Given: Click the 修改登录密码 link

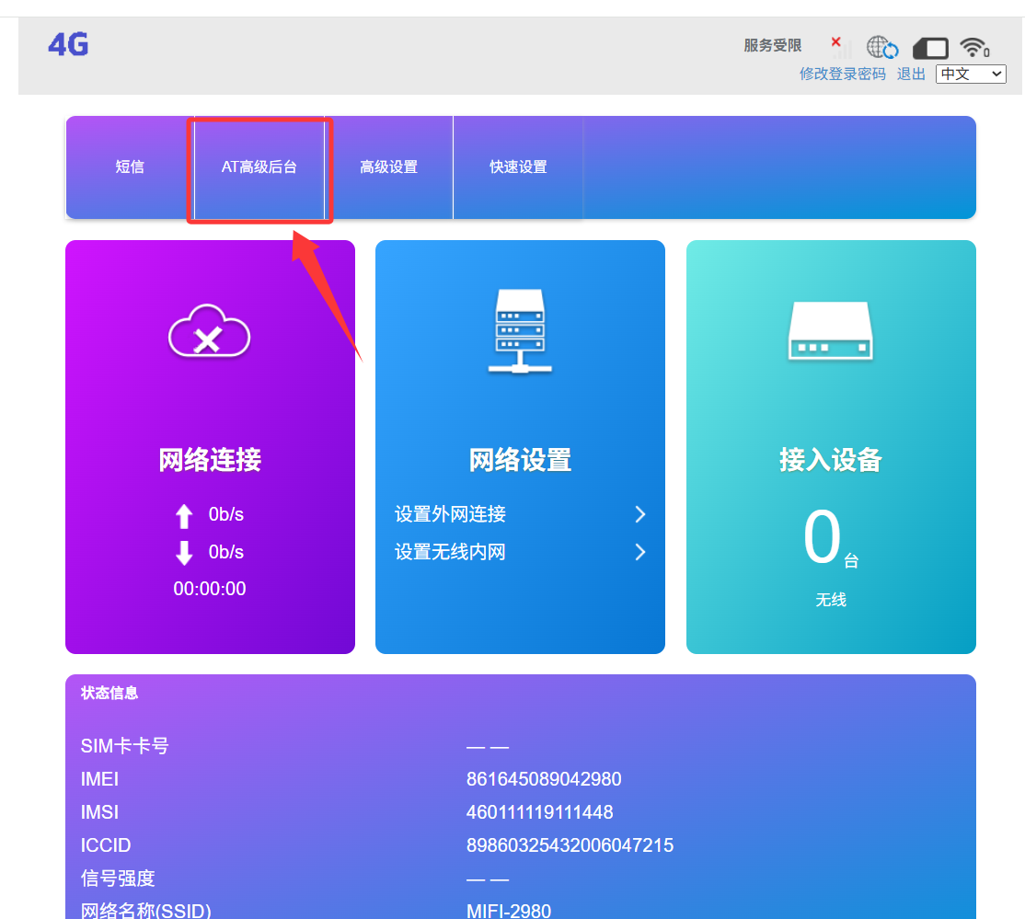Looking at the screenshot, I should click(842, 74).
